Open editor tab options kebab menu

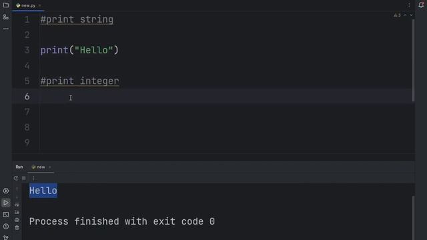pyautogui.click(x=409, y=5)
